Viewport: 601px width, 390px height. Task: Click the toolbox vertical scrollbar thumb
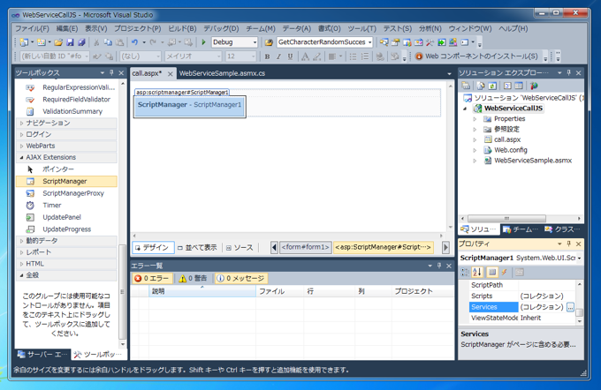click(x=122, y=292)
